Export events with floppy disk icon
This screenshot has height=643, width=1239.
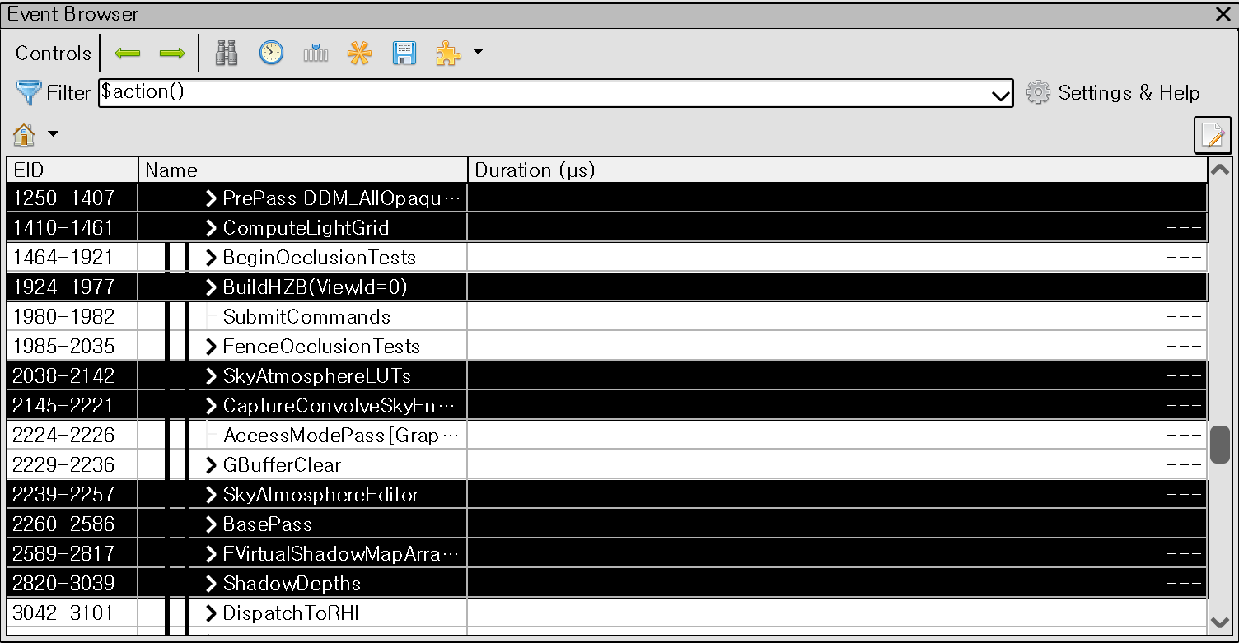[404, 54]
